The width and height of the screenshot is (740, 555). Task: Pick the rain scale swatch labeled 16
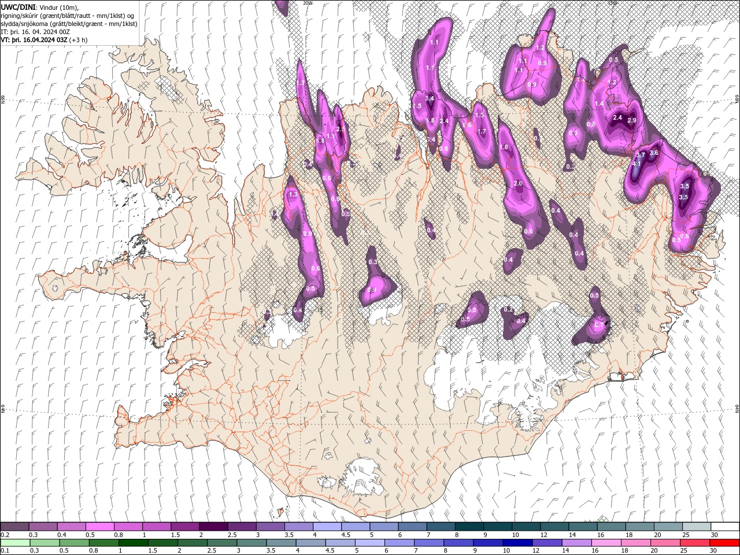click(606, 542)
